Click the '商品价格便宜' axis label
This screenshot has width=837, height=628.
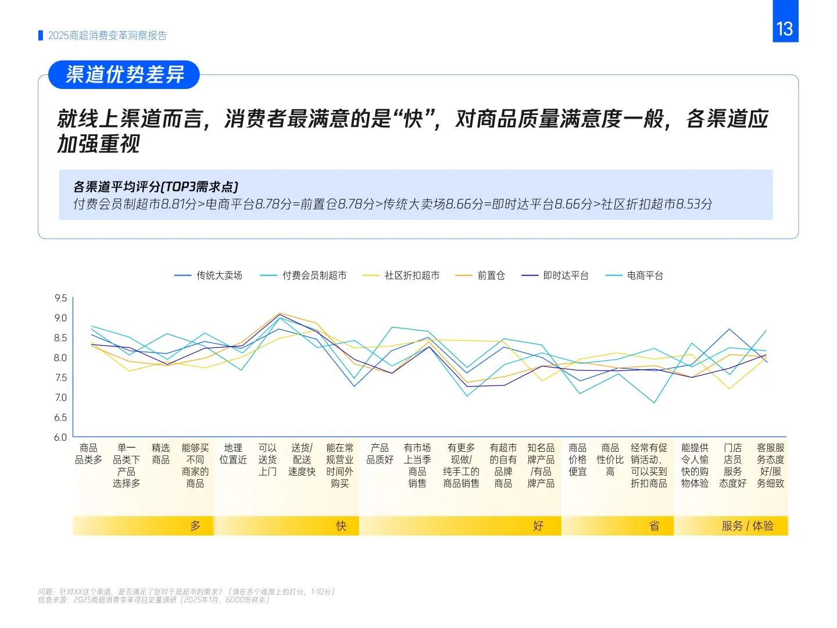(578, 459)
